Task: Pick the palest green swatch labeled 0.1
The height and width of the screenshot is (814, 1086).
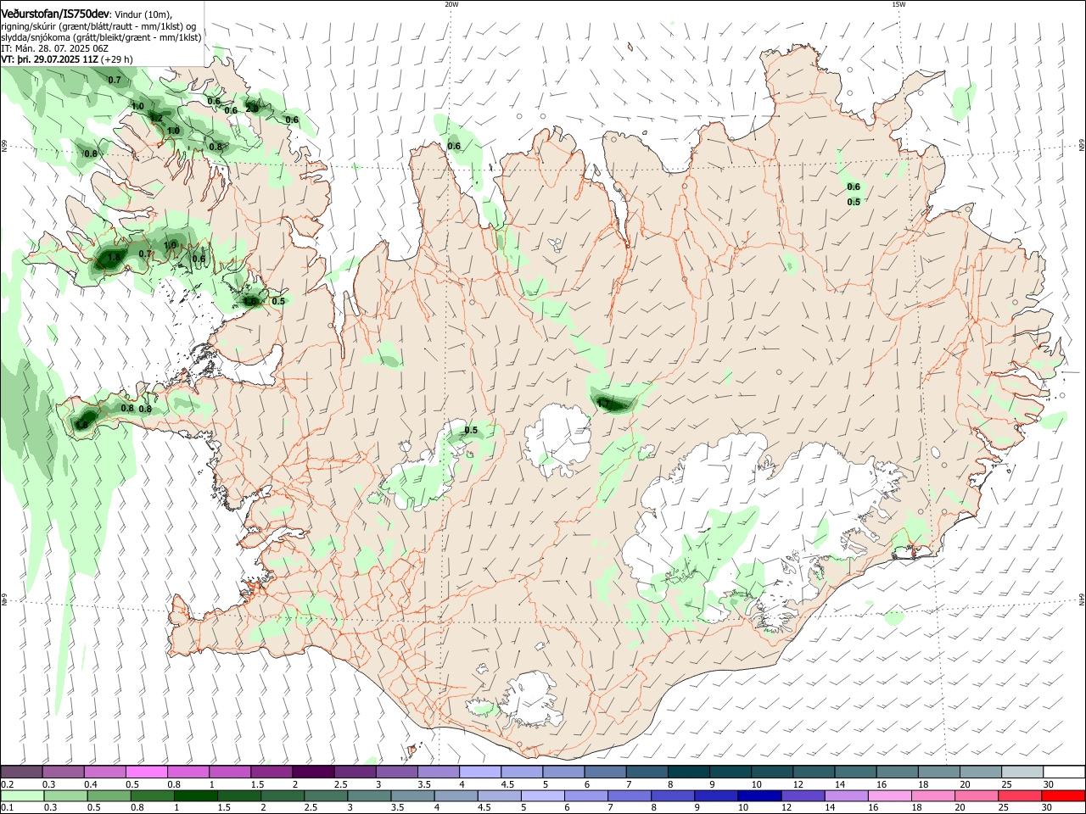Action: coord(23,795)
